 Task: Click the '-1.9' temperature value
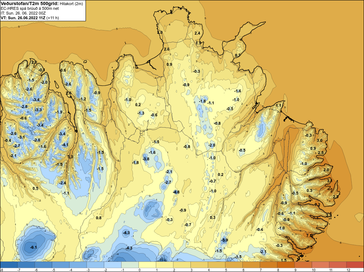point(59,112)
